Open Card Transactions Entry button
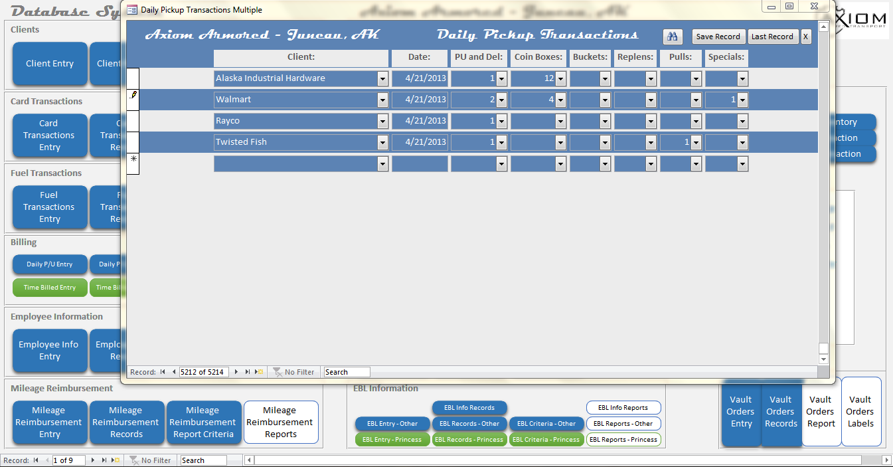The width and height of the screenshot is (893, 467). click(50, 136)
